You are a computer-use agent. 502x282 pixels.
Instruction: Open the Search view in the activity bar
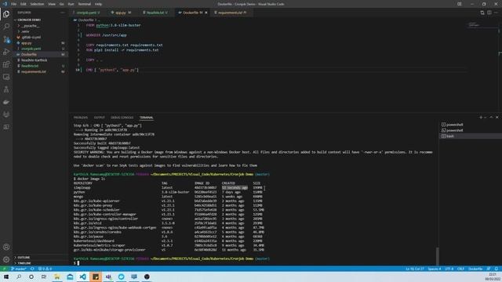6,26
